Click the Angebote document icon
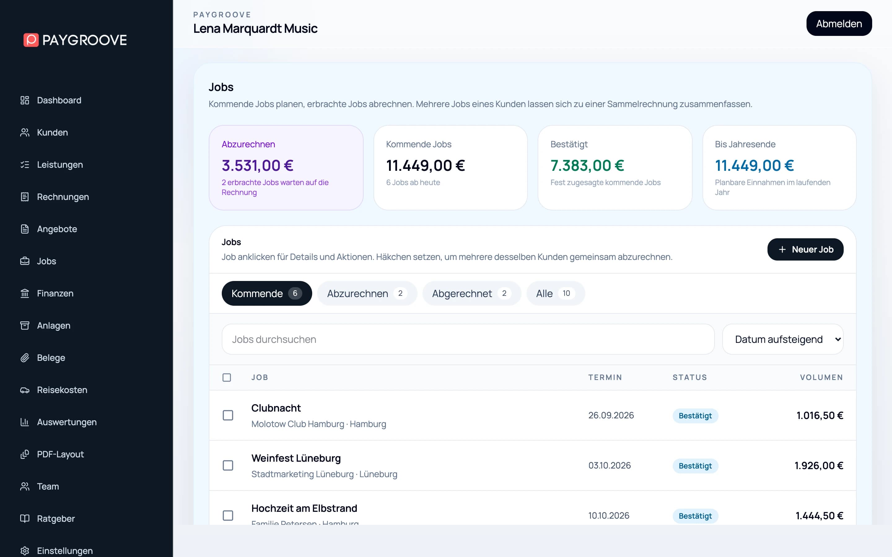The width and height of the screenshot is (892, 557). [25, 229]
